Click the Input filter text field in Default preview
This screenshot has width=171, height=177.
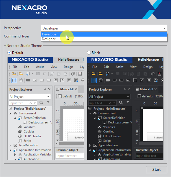pos(70,156)
